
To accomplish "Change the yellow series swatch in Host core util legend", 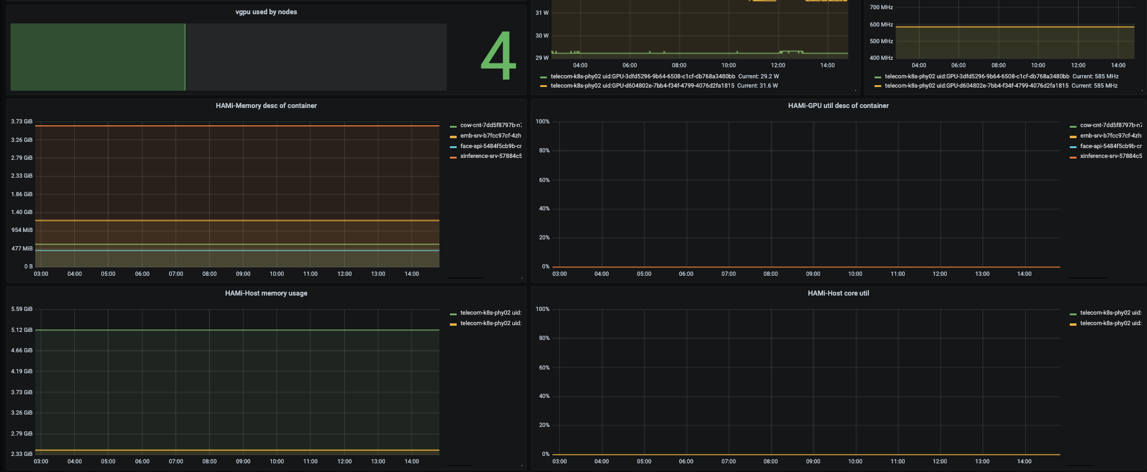I will tap(1073, 324).
